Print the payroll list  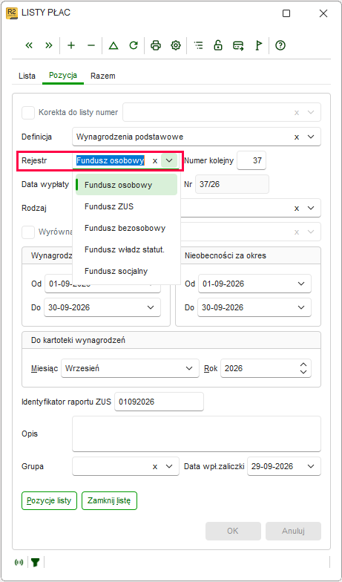tap(156, 45)
